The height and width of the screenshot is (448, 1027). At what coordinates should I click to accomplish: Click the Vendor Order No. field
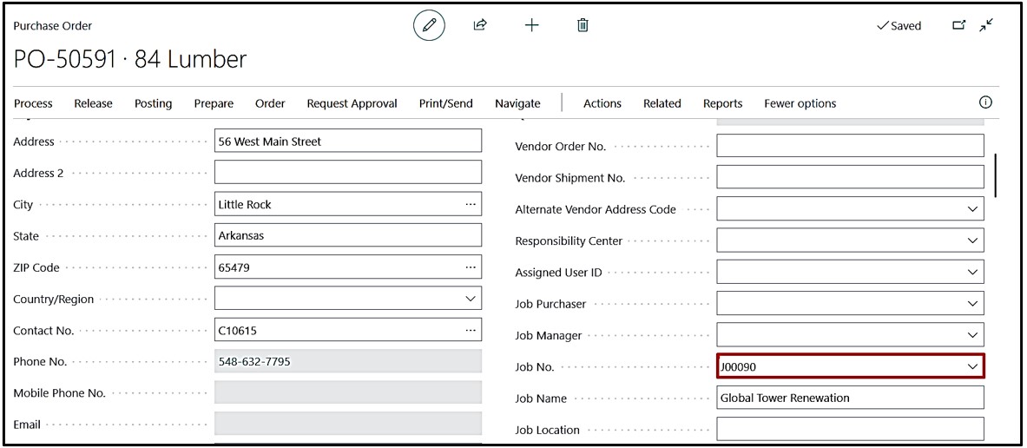click(x=850, y=146)
